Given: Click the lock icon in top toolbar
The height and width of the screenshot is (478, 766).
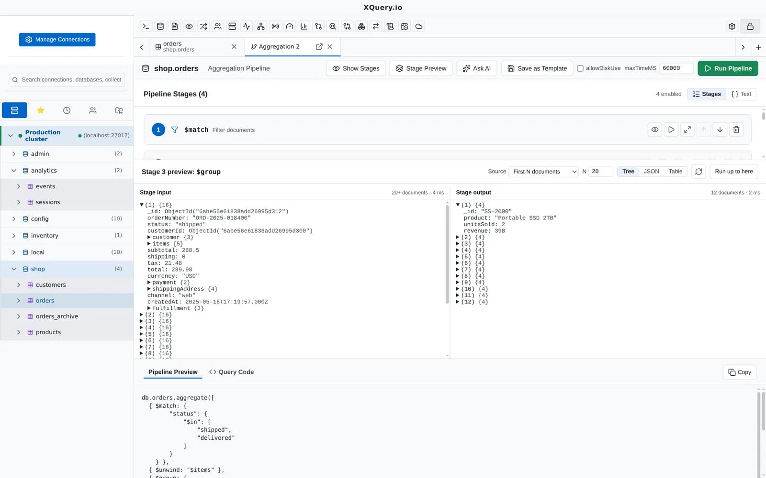Looking at the screenshot, I should 750,26.
